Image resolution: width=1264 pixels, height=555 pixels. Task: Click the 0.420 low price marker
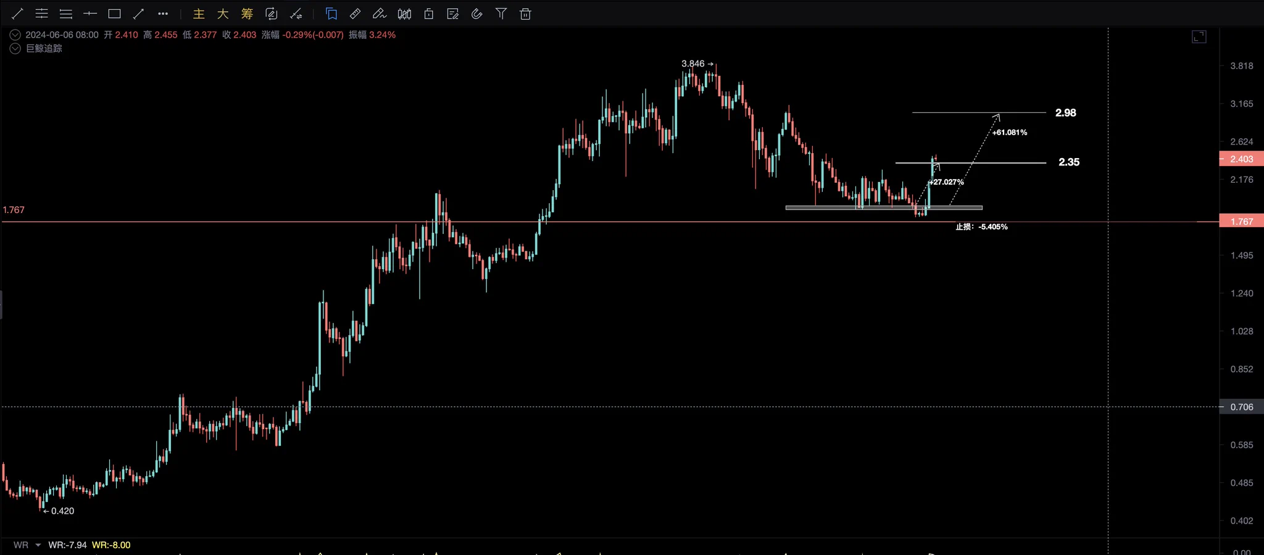click(59, 511)
